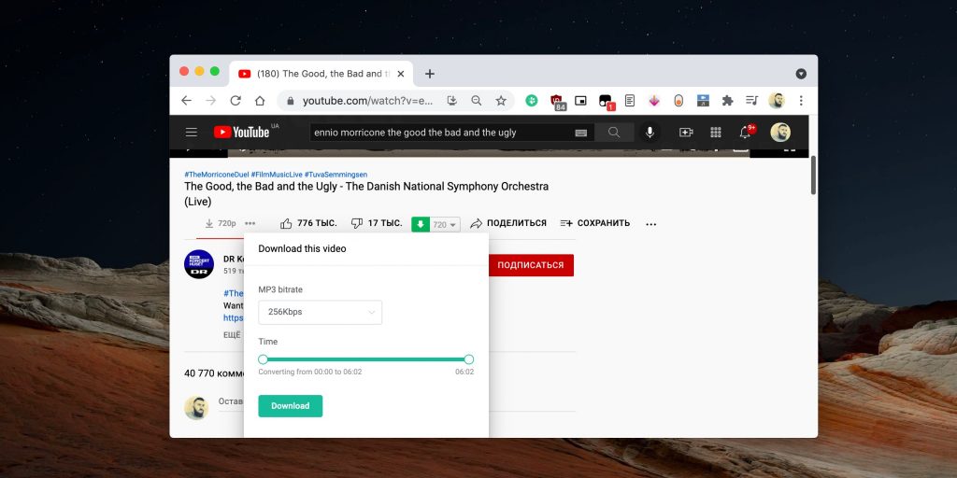This screenshot has width=957, height=478.
Task: Open the media control playlist icon
Action: coord(752,101)
